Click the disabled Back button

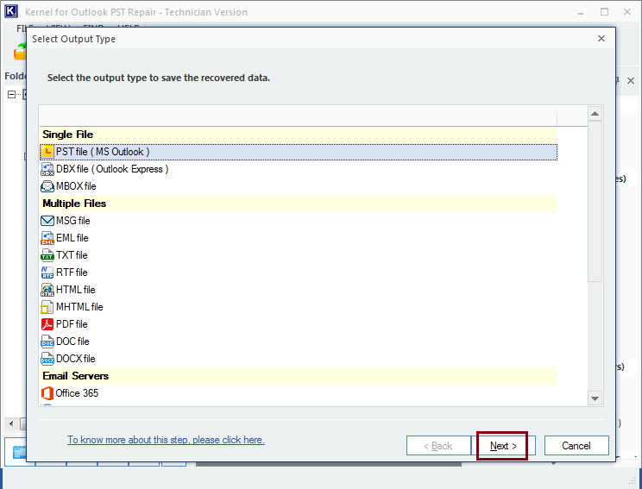[x=438, y=446]
